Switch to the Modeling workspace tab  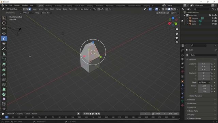click(x=49, y=6)
